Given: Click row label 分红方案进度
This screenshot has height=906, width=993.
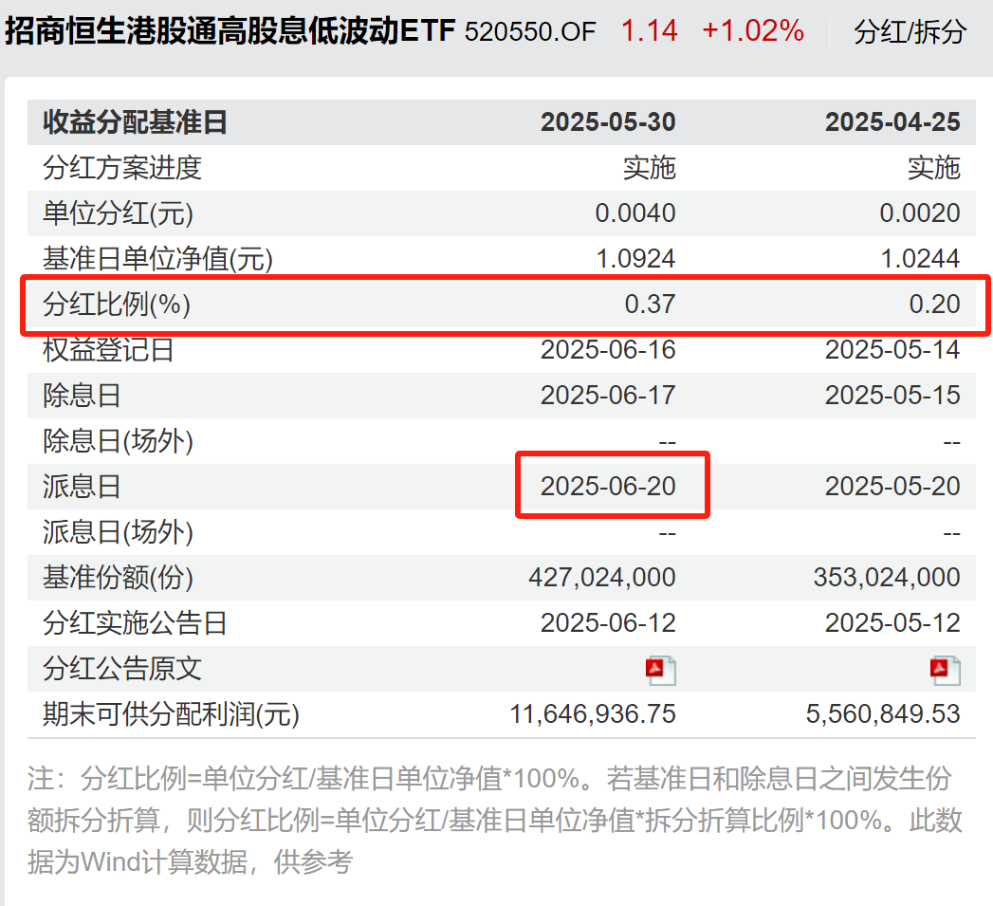Looking at the screenshot, I should [x=122, y=168].
